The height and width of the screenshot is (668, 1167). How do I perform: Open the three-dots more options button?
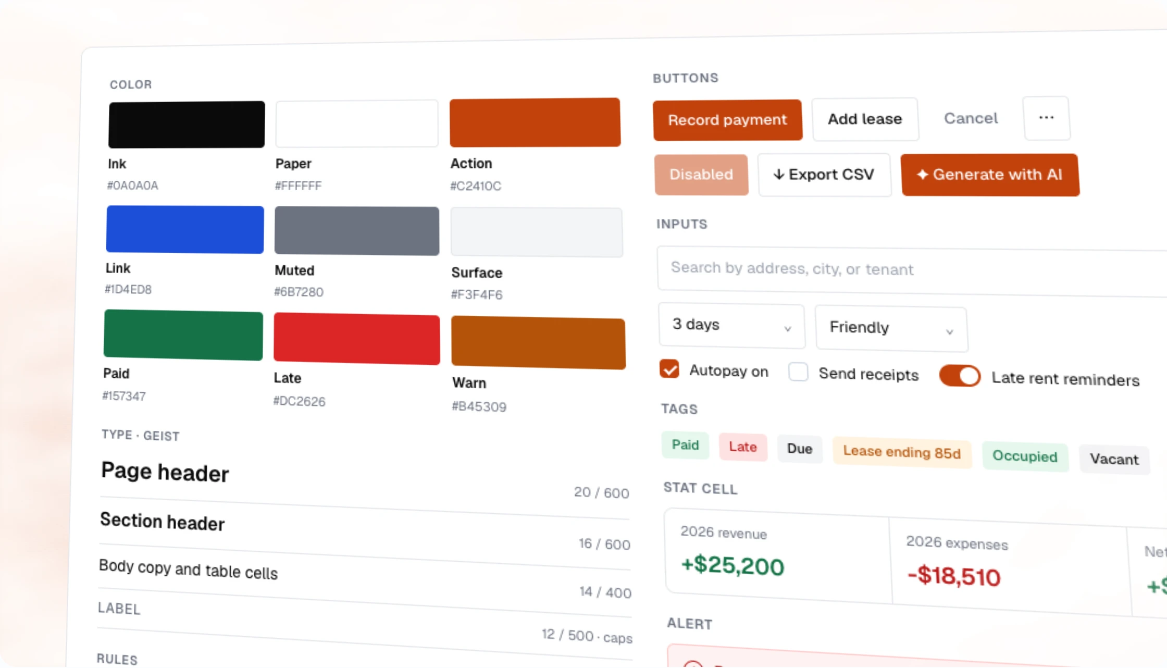tap(1047, 118)
